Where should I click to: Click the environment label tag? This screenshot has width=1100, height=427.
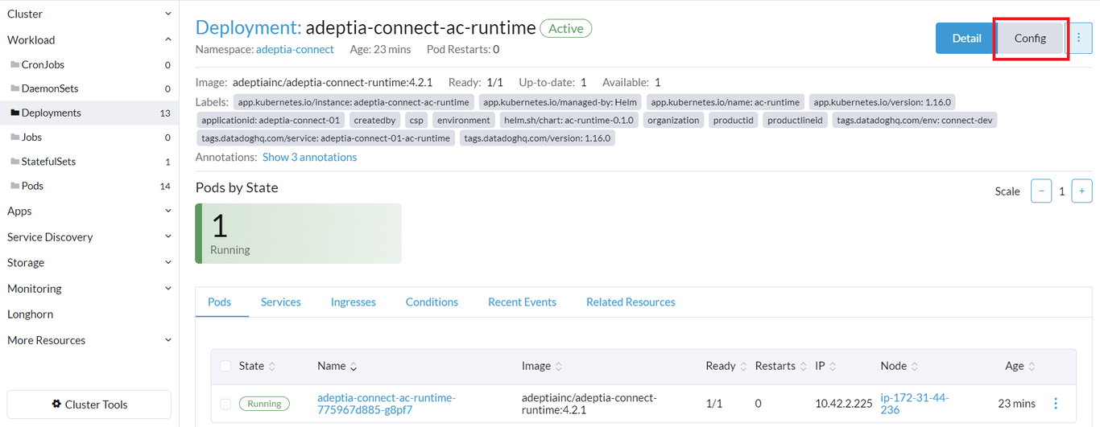(464, 120)
